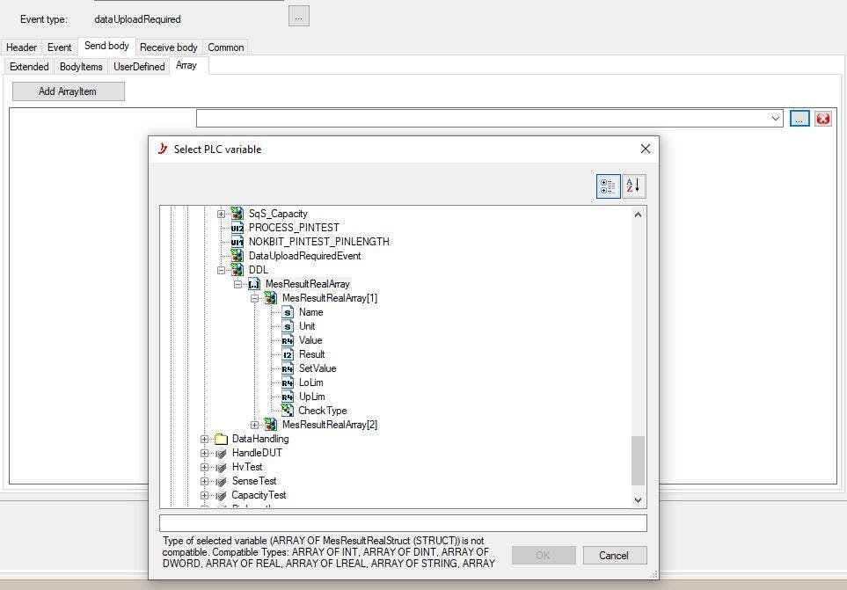Select the Name string variable icon
This screenshot has height=590, width=847.
pyautogui.click(x=288, y=312)
